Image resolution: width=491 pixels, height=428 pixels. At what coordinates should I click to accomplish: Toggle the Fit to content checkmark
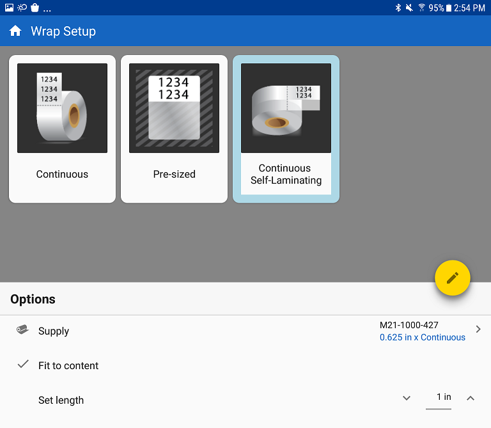[x=23, y=364]
